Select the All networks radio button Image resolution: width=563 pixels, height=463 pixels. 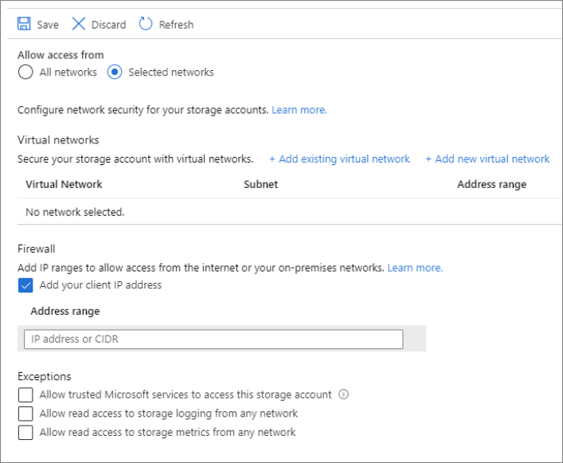click(25, 73)
